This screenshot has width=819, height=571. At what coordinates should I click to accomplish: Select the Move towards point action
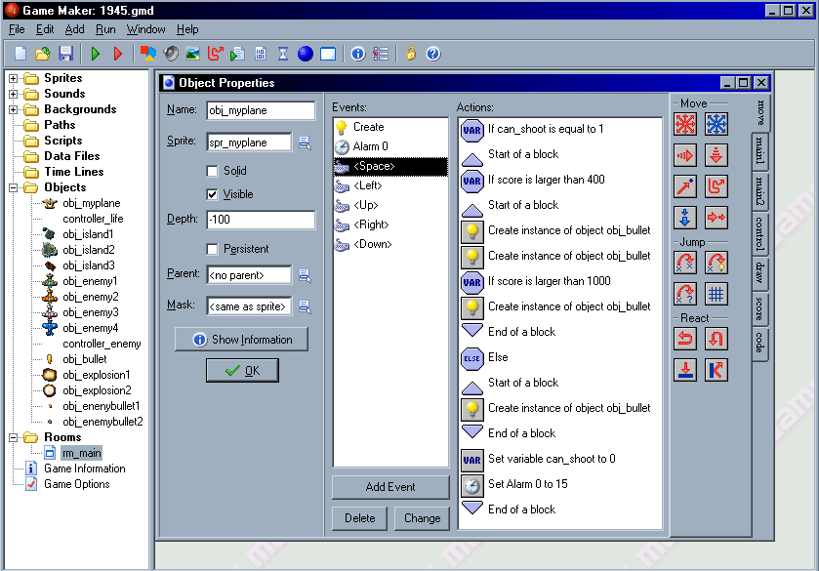[x=685, y=186]
